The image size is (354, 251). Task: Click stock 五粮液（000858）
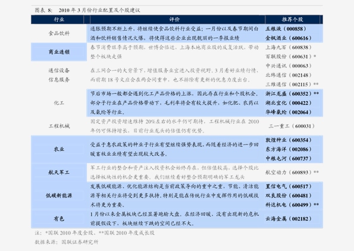(286, 29)
